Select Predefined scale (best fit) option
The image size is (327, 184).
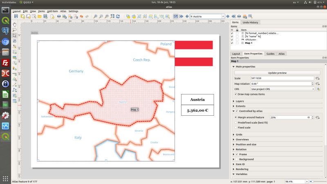click(236, 123)
